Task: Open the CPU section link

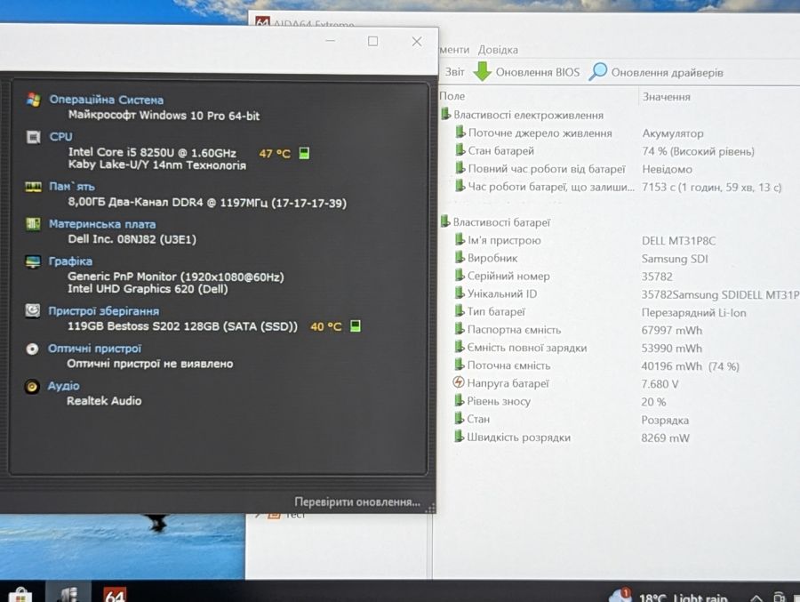Action: [60, 136]
